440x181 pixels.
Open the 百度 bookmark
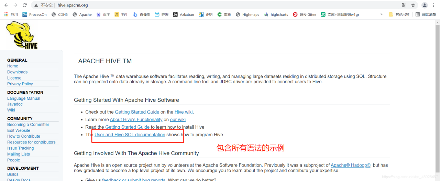(103, 14)
